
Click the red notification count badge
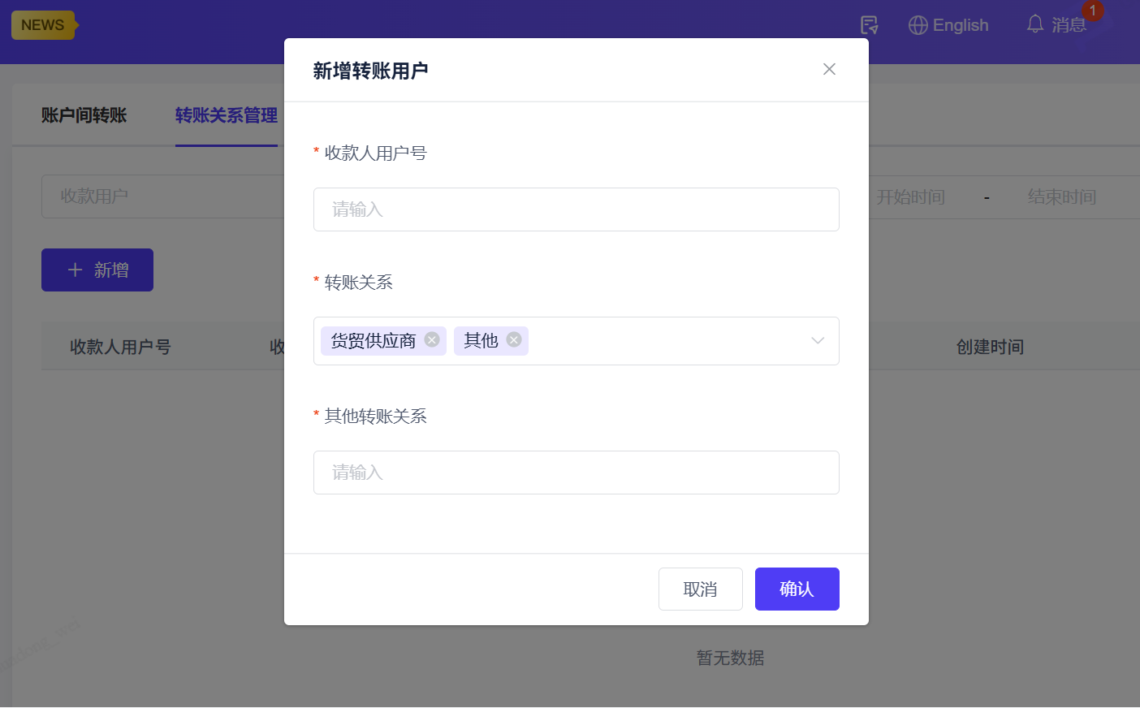pyautogui.click(x=1093, y=11)
